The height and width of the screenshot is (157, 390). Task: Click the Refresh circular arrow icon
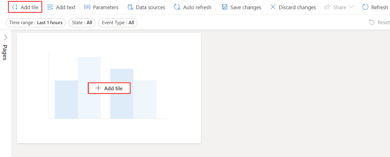[365, 7]
